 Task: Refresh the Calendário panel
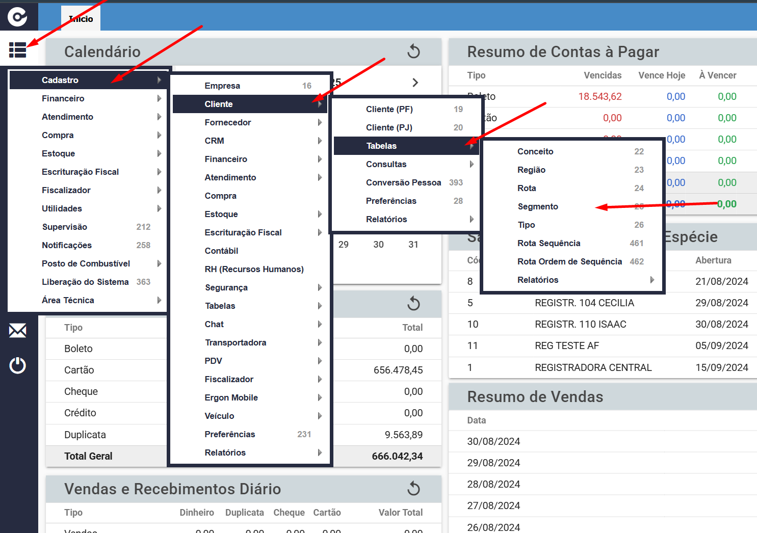click(x=414, y=51)
